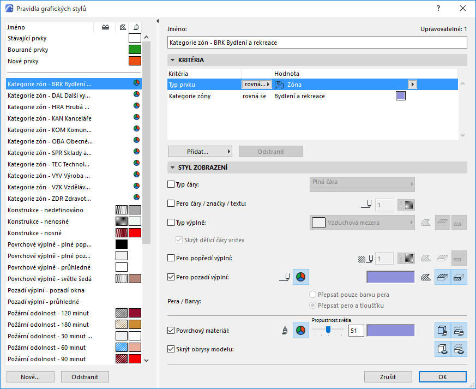Click color wheel icon of DAL Další rule
The image size is (476, 389).
tap(137, 94)
